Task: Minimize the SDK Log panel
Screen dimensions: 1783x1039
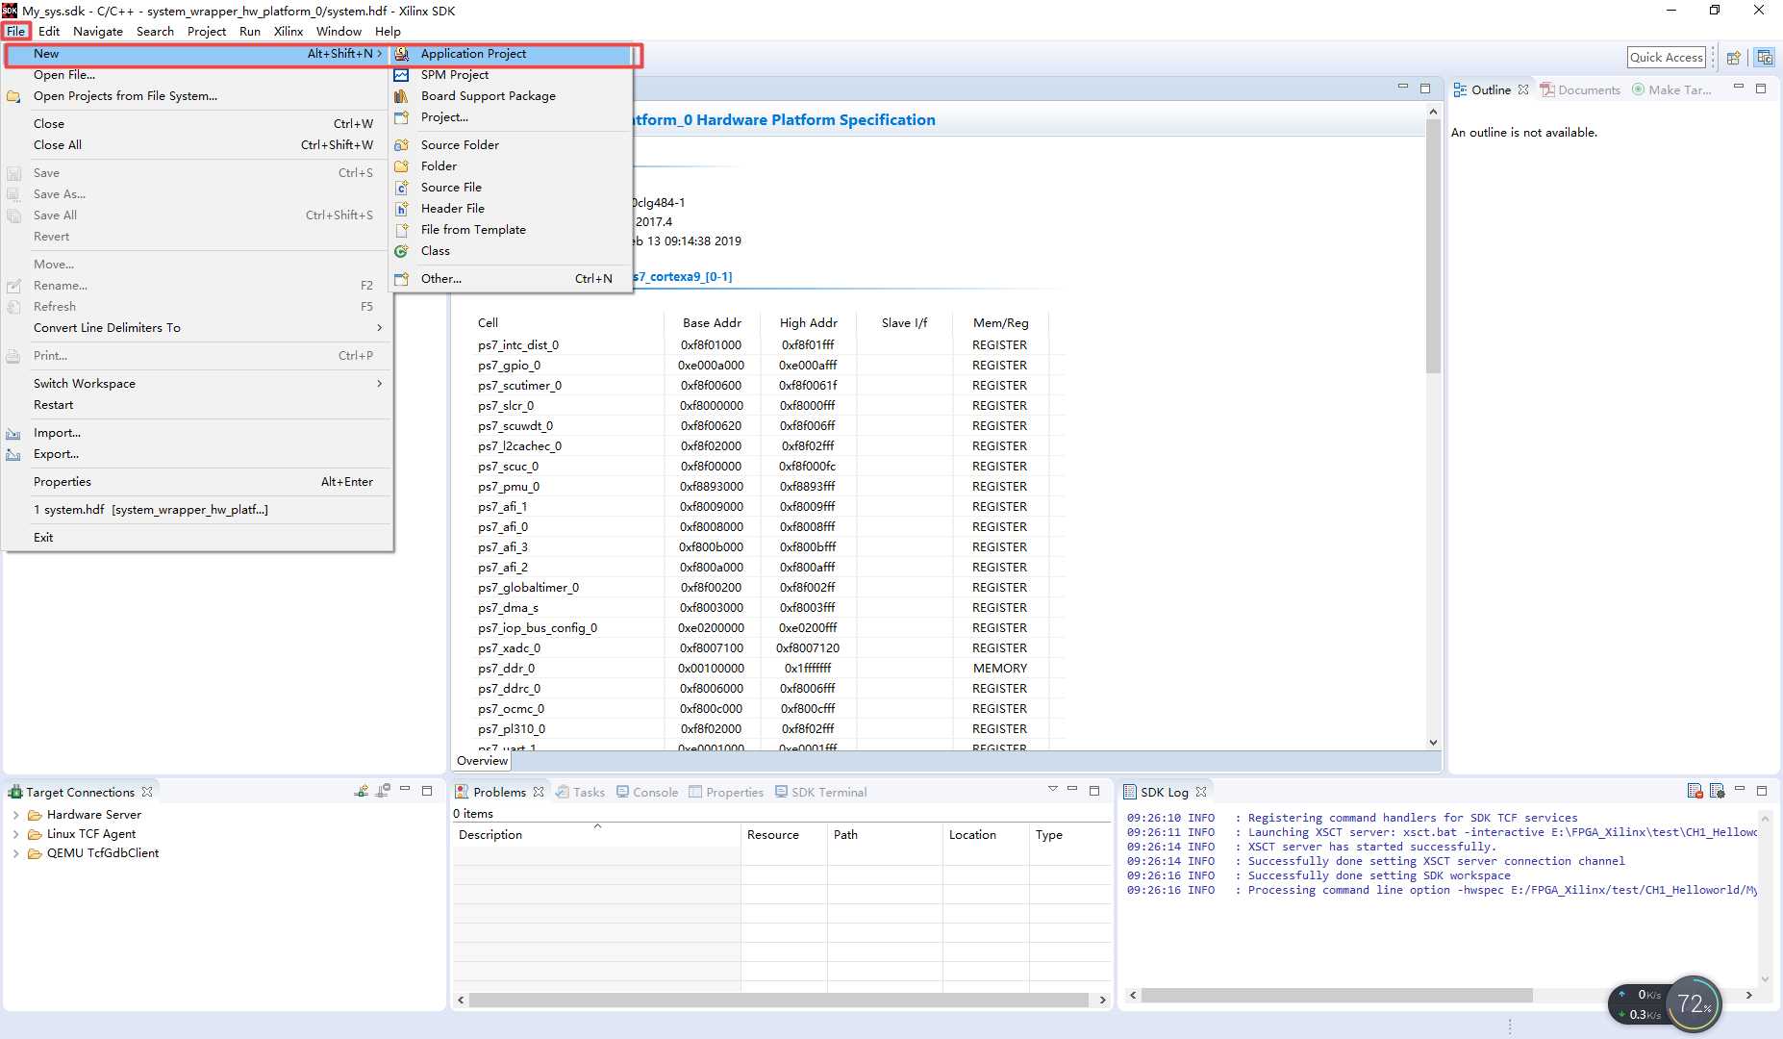Action: [x=1739, y=790]
